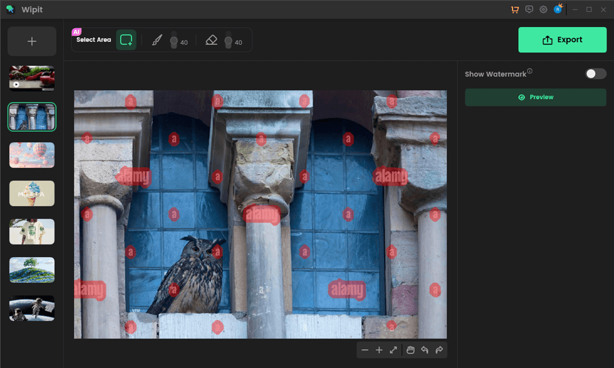
Task: Open the hot air balloons thumbnail
Action: pos(32,155)
